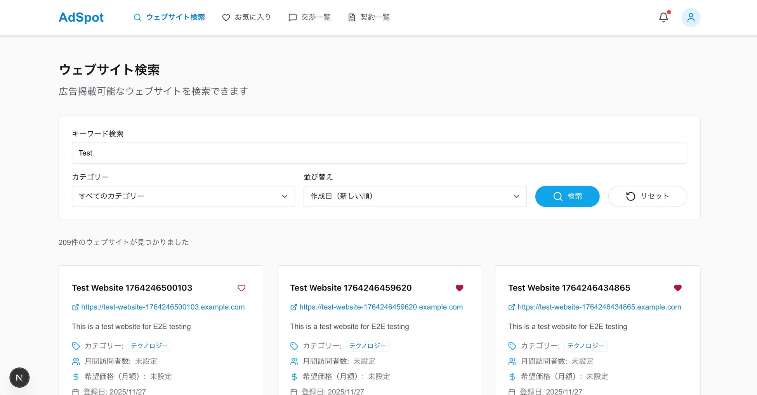Click the リセット button
Image resolution: width=757 pixels, height=395 pixels.
pos(647,197)
